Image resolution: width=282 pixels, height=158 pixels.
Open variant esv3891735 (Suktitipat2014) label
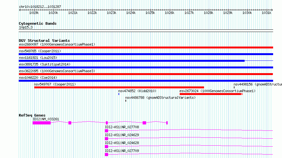pyautogui.click(x=45, y=64)
